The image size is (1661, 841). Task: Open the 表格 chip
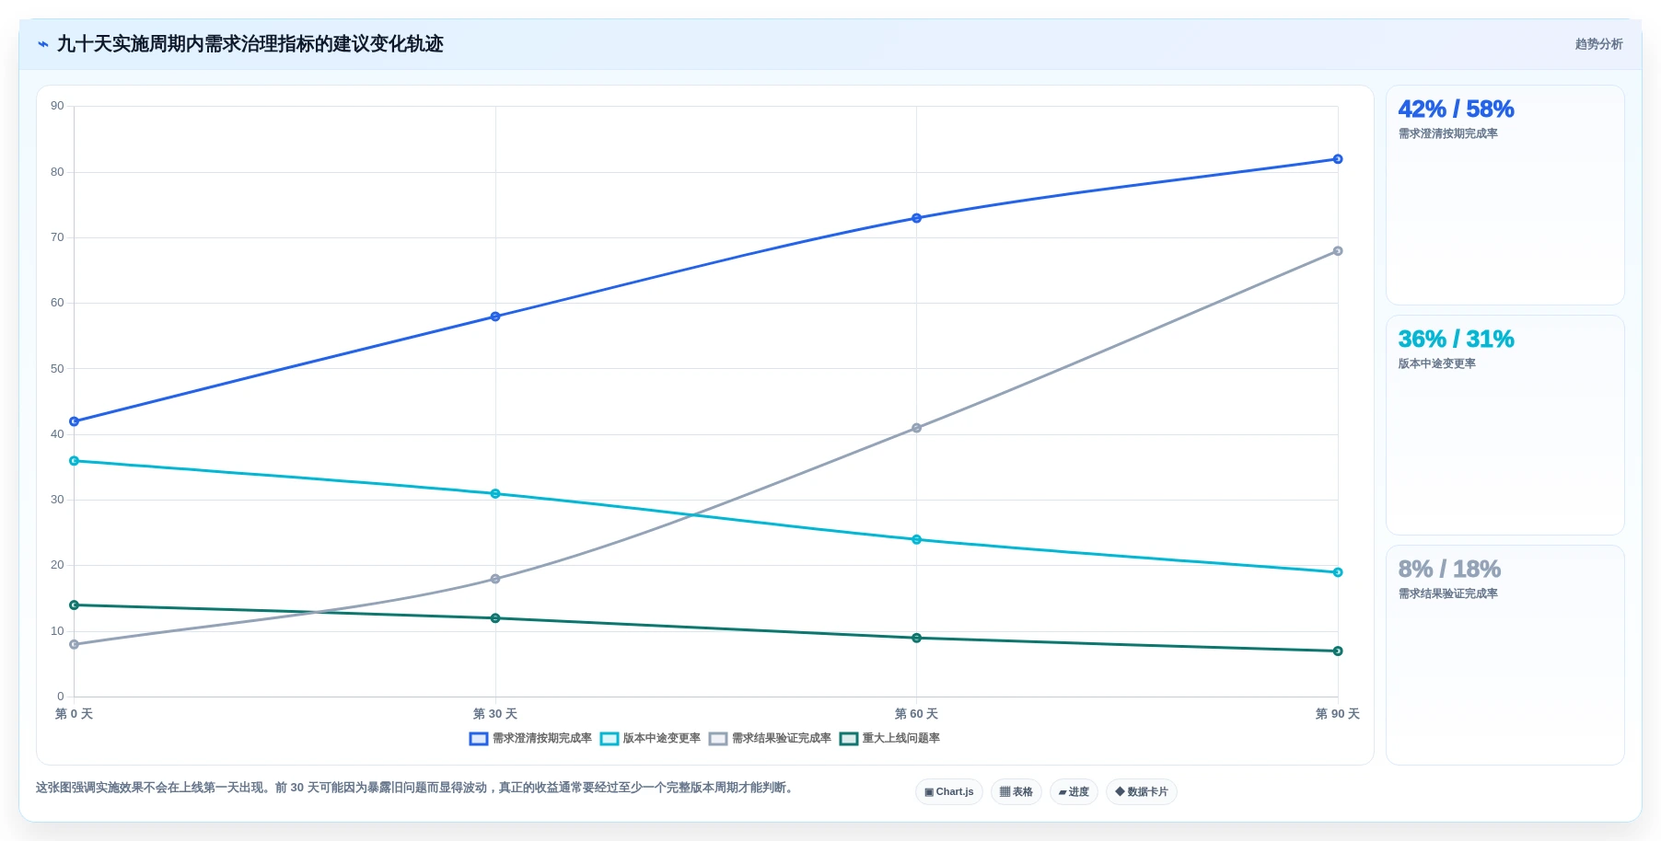pyautogui.click(x=1016, y=791)
